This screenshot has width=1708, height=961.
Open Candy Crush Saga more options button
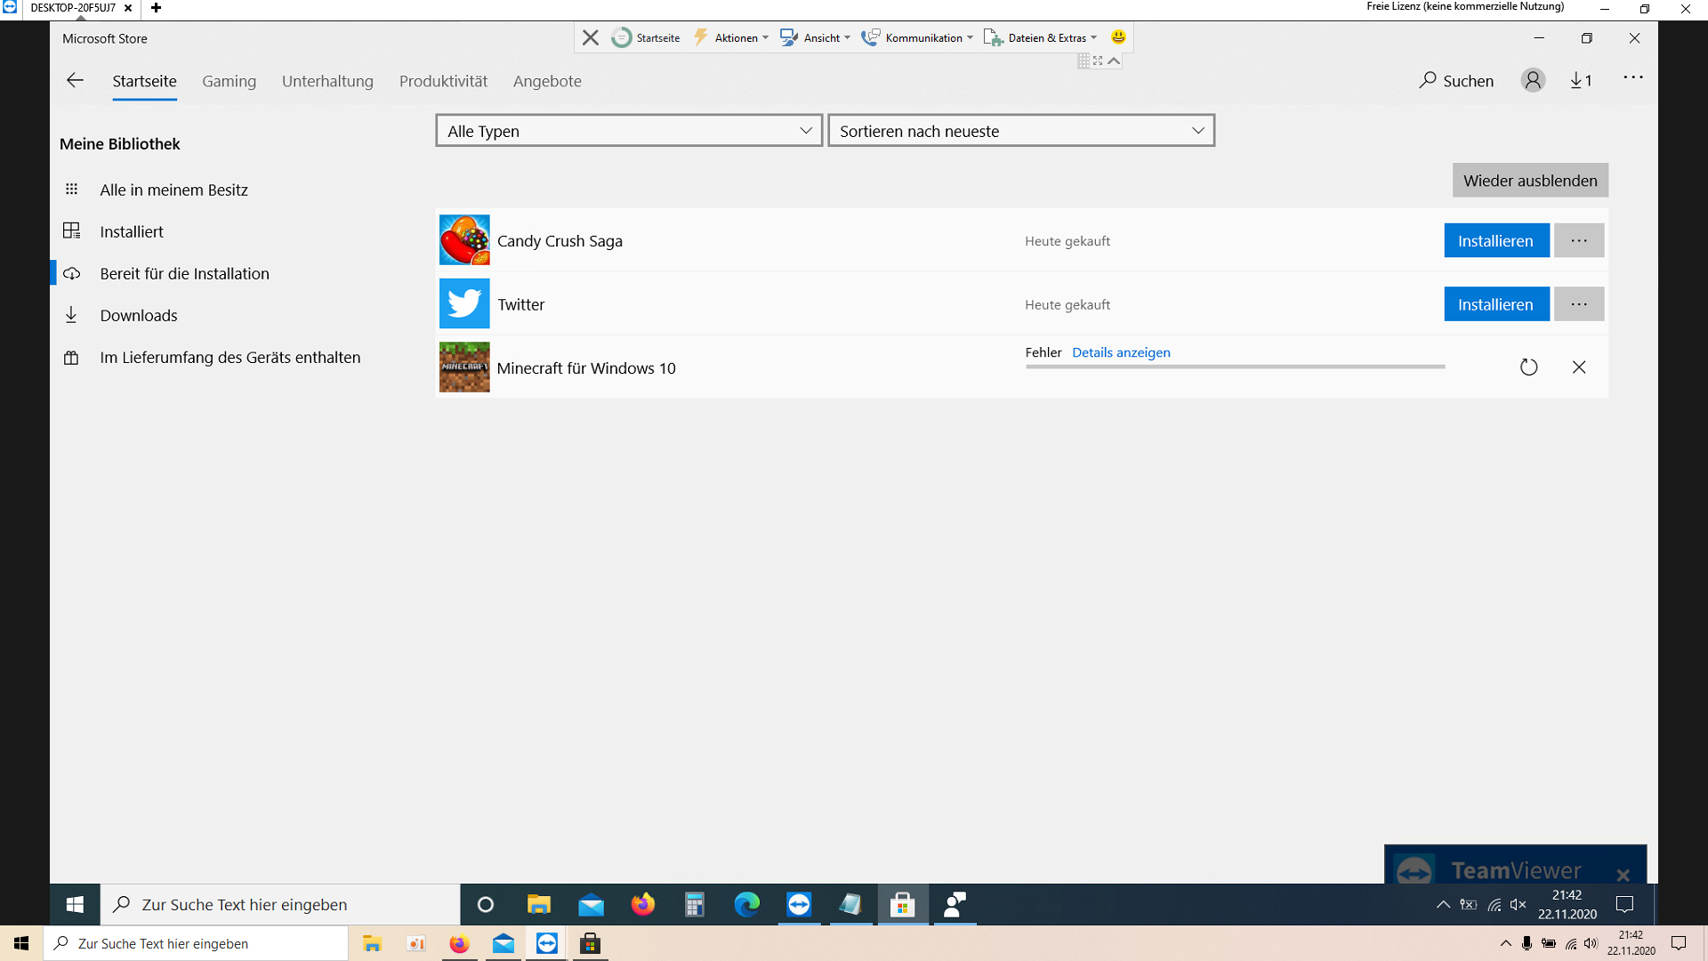pyautogui.click(x=1579, y=240)
